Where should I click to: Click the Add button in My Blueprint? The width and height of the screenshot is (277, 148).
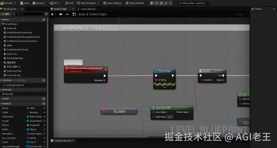pyautogui.click(x=6, y=14)
